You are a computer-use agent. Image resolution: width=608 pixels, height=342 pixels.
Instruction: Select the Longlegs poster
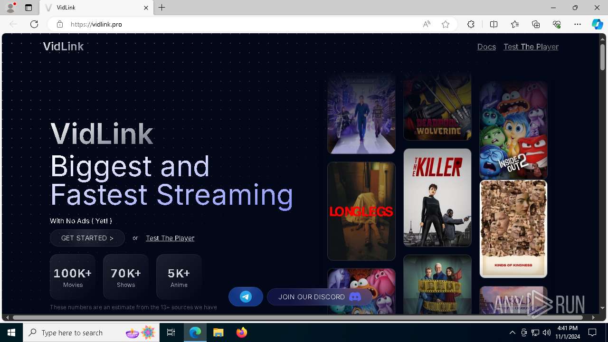pyautogui.click(x=361, y=211)
